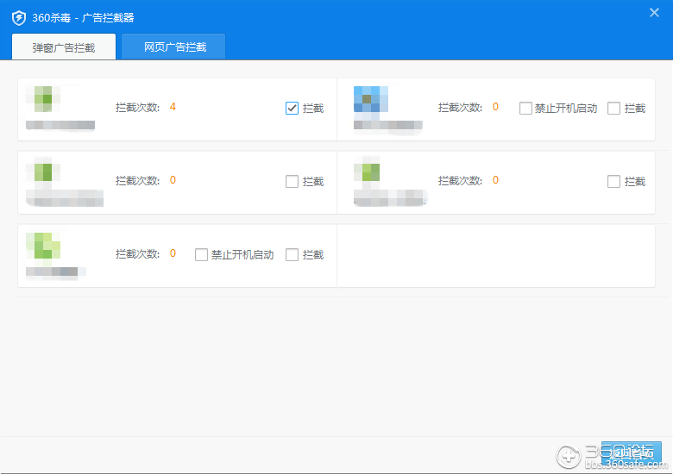The image size is (673, 474).
Task: Click the blurred app name under blue icon
Action: coord(388,126)
